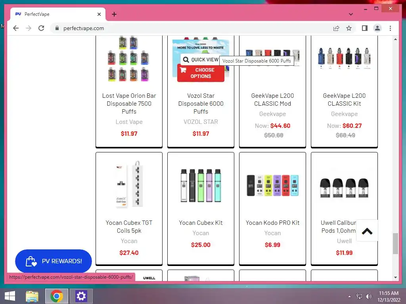Open PV Rewards widget
This screenshot has height=304, width=406.
tap(54, 261)
